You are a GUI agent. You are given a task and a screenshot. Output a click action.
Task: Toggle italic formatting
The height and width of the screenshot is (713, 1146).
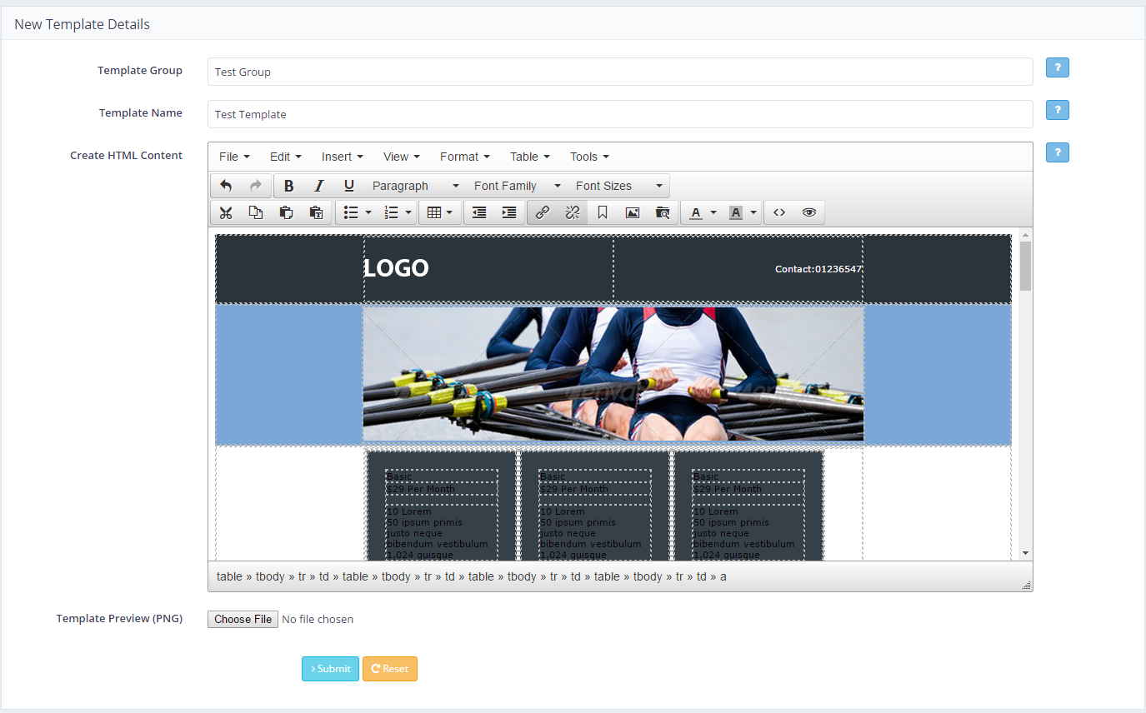[x=318, y=186]
